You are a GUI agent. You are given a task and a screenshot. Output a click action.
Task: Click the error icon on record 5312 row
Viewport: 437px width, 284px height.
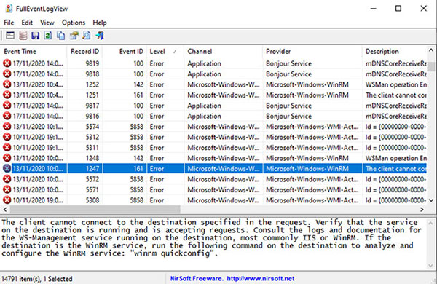[x=7, y=137]
